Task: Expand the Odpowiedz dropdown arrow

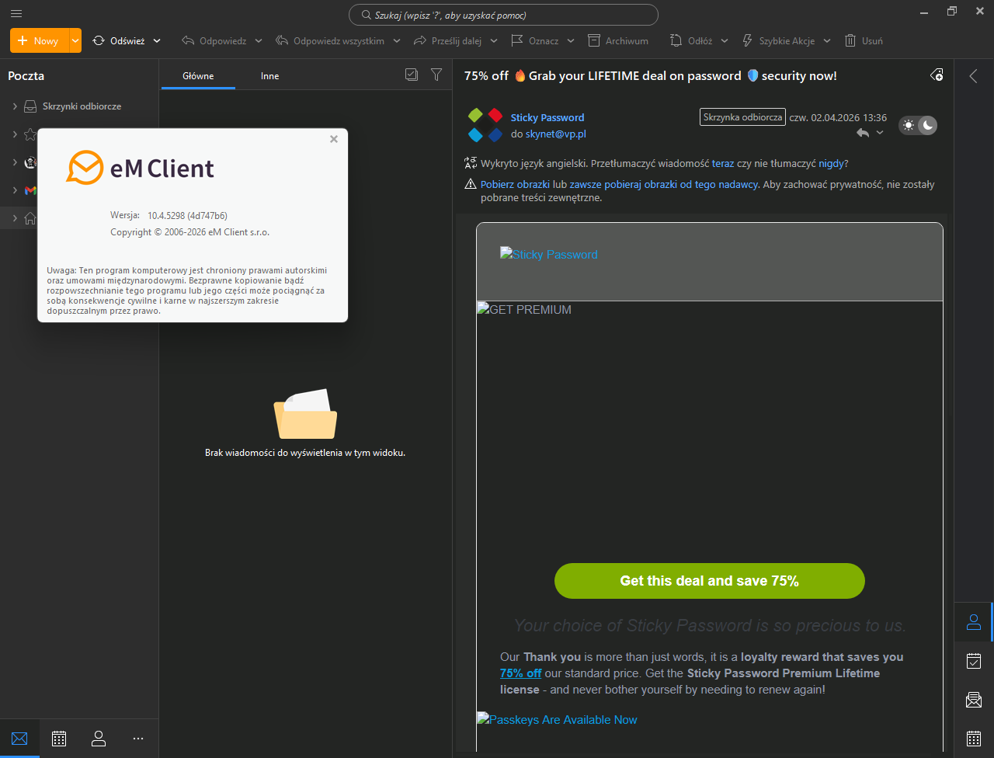Action: click(259, 40)
